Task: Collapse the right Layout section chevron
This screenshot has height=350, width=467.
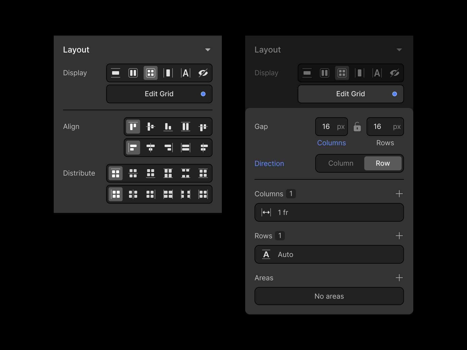Action: pyautogui.click(x=399, y=50)
